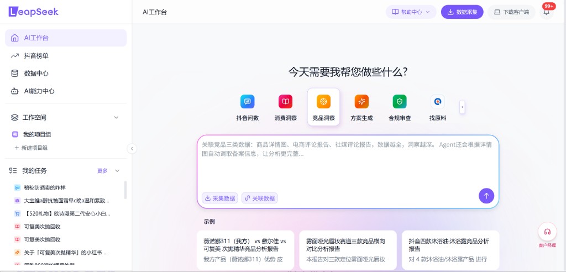Select the 找原料 agent
This screenshot has height=272, width=566.
(x=438, y=107)
